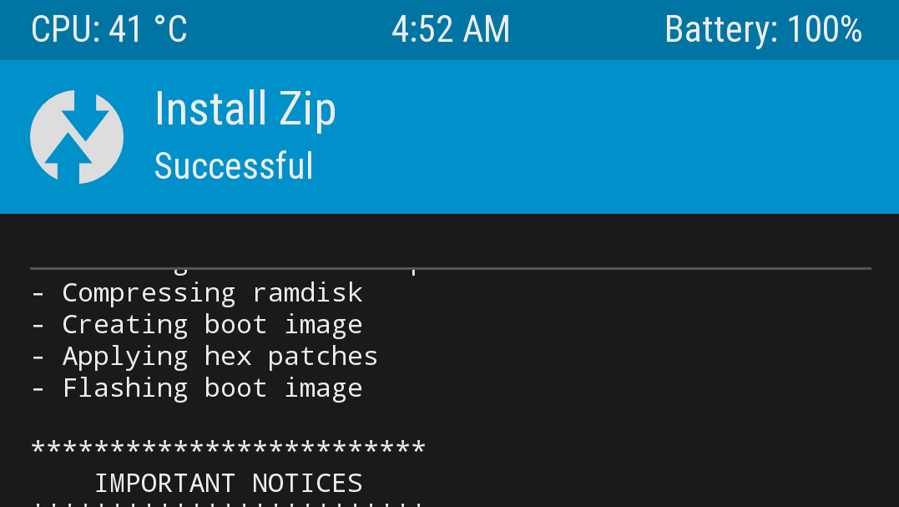Viewport: 899px width, 507px height.
Task: Tap the clock in the status bar
Action: pyautogui.click(x=451, y=29)
